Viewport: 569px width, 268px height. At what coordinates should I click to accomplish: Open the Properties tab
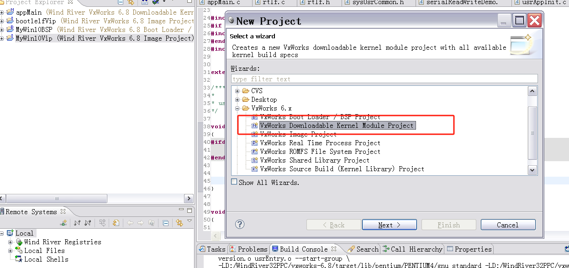click(x=469, y=249)
